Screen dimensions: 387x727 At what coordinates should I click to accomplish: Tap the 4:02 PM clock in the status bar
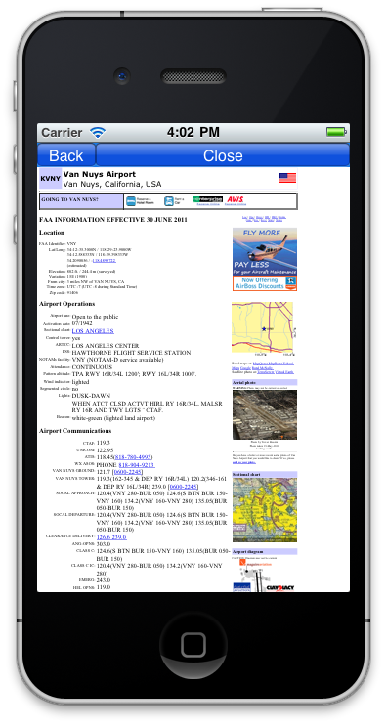(x=193, y=132)
